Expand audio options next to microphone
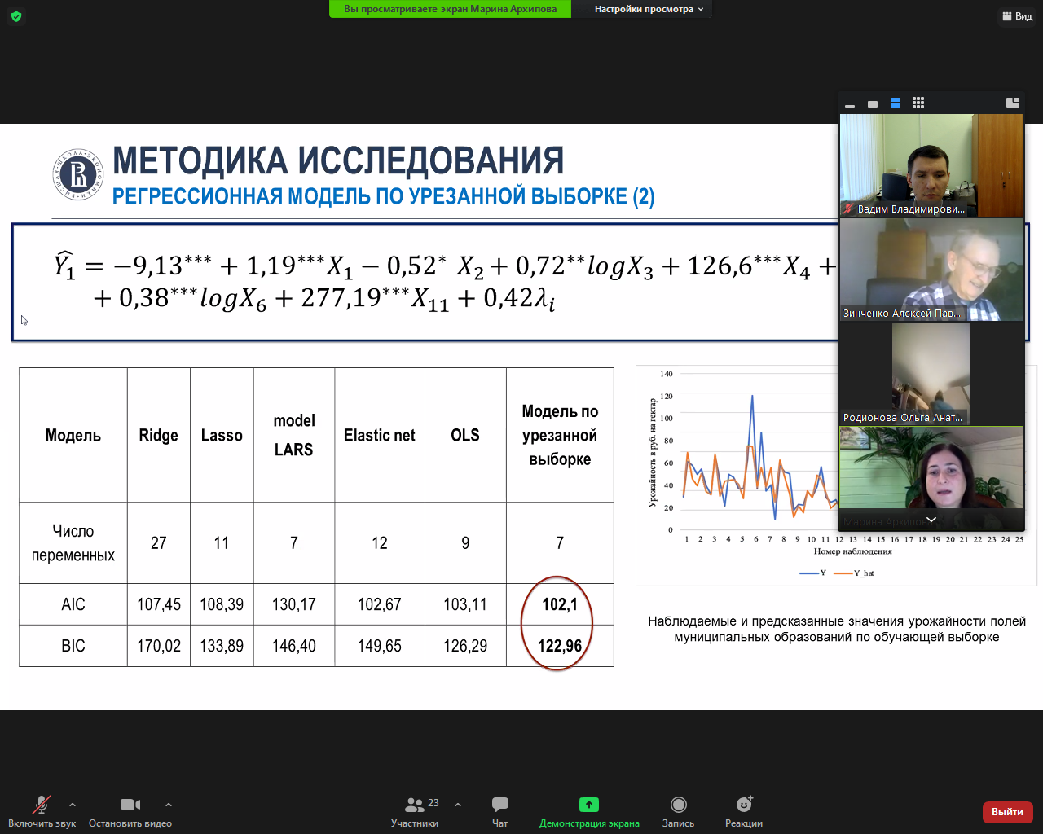 tap(73, 805)
